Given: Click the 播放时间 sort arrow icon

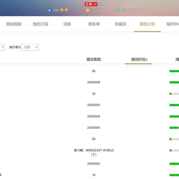Looking at the screenshot, I should click(x=146, y=60).
